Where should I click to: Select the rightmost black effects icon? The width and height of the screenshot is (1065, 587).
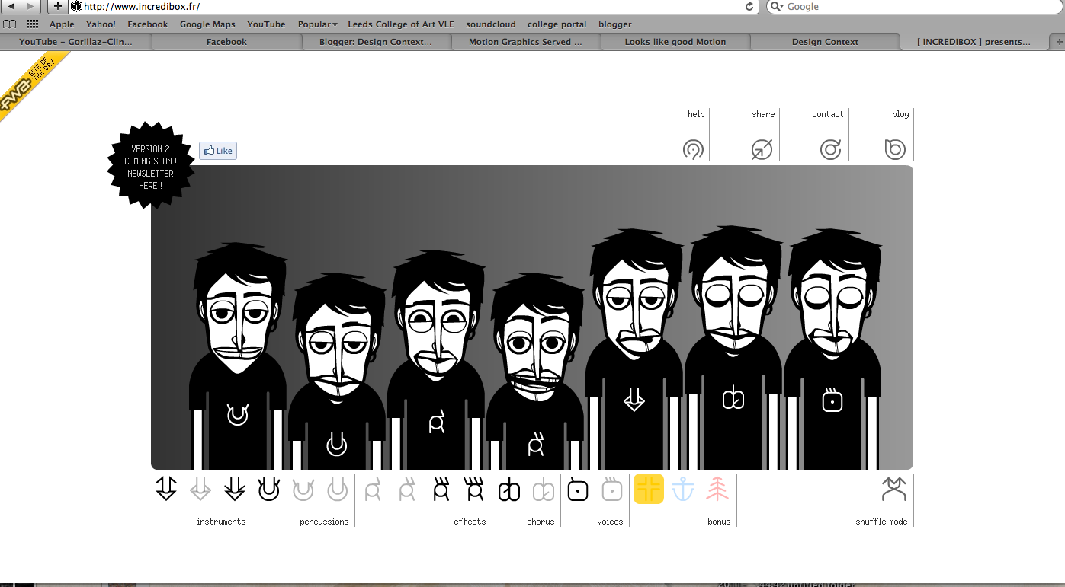(x=474, y=489)
